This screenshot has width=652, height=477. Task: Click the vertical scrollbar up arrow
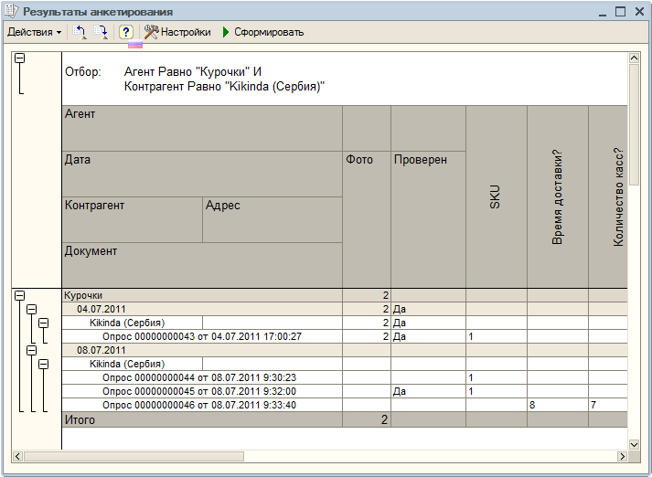(x=634, y=58)
